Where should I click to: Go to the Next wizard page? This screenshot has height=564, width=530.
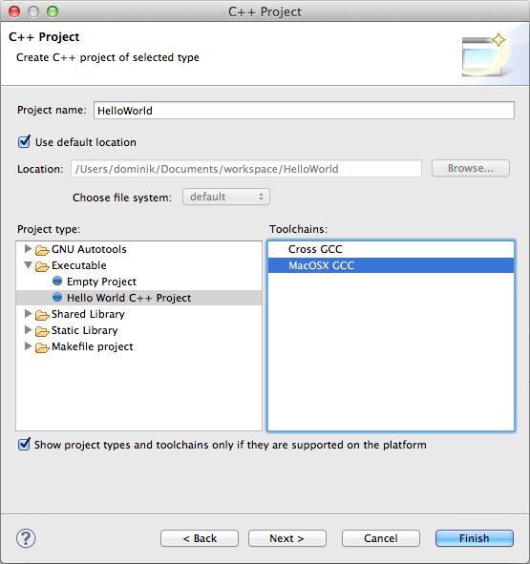tap(286, 538)
